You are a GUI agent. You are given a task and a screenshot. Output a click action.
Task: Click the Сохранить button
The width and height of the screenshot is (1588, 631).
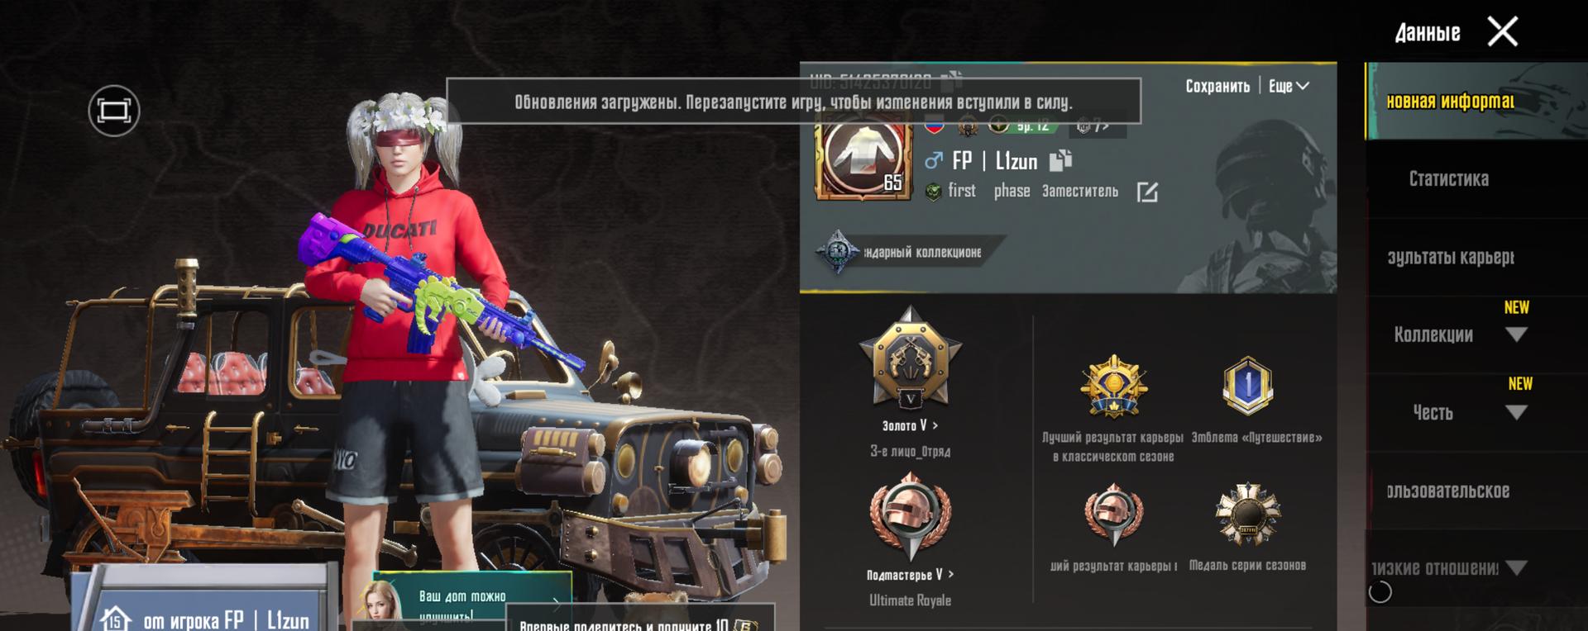pos(1217,86)
